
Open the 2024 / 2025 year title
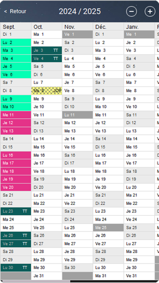point(79,11)
